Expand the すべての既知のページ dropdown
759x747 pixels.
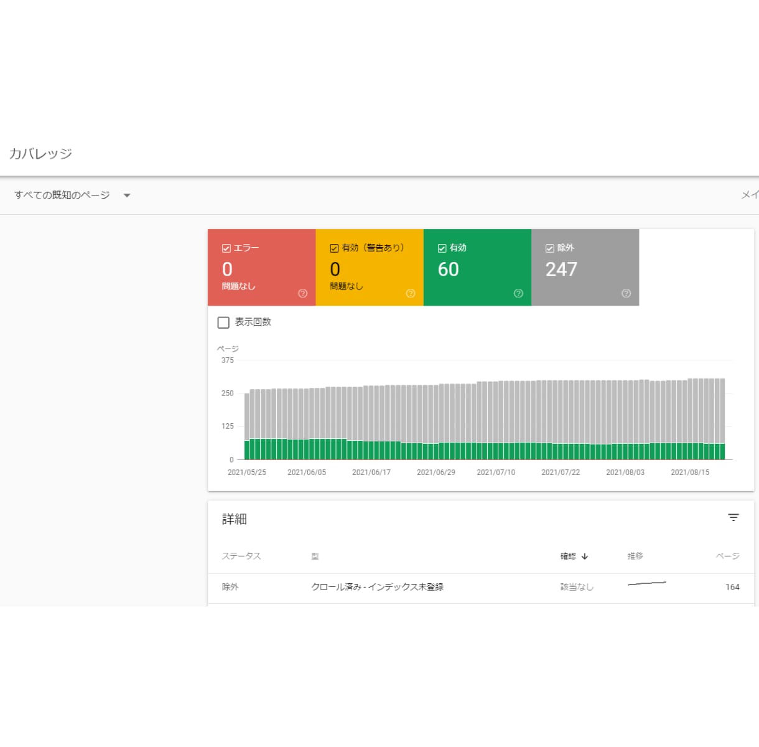(x=72, y=195)
